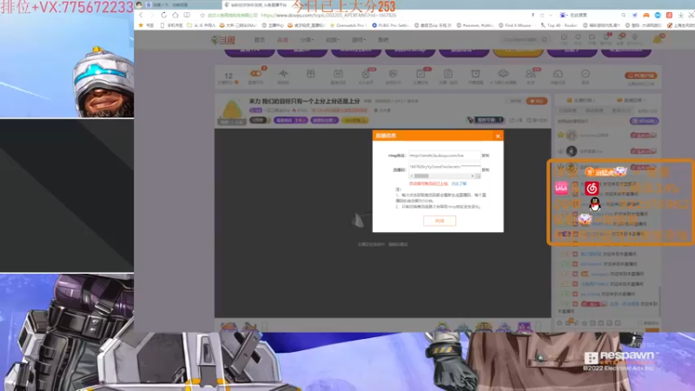Click the streamer avatar thumbnail
Image resolution: width=695 pixels, height=391 pixels.
pyautogui.click(x=231, y=111)
